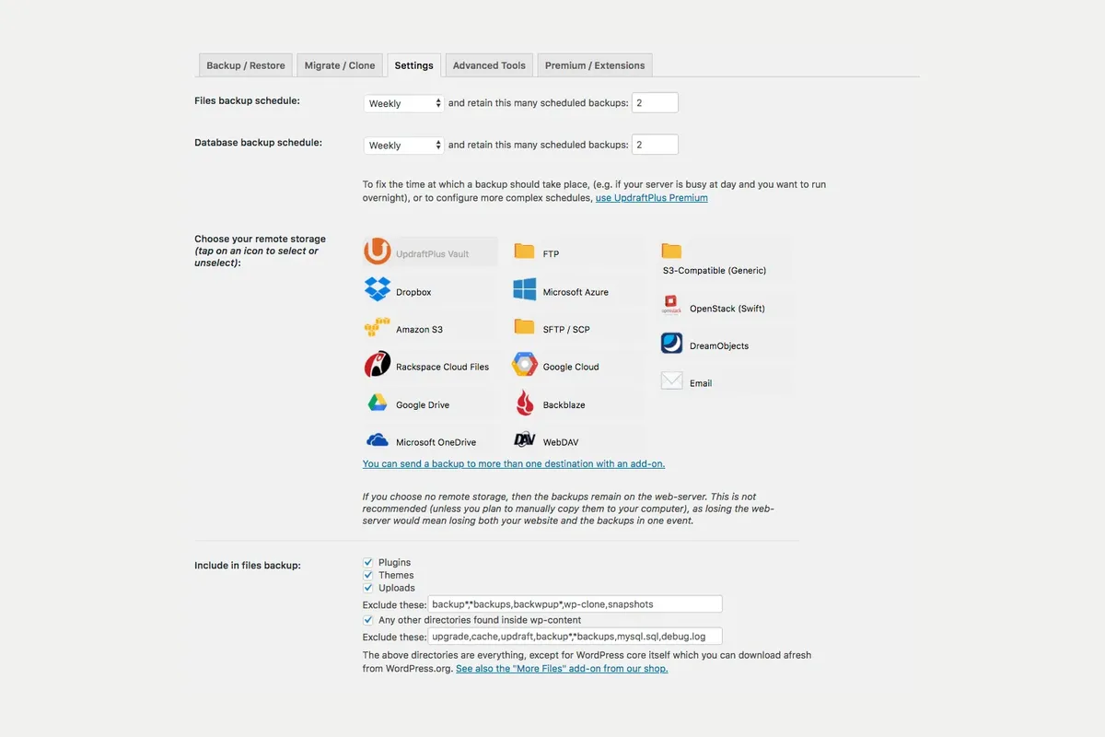Select the Google Drive label text
The width and height of the screenshot is (1105, 737).
point(423,405)
